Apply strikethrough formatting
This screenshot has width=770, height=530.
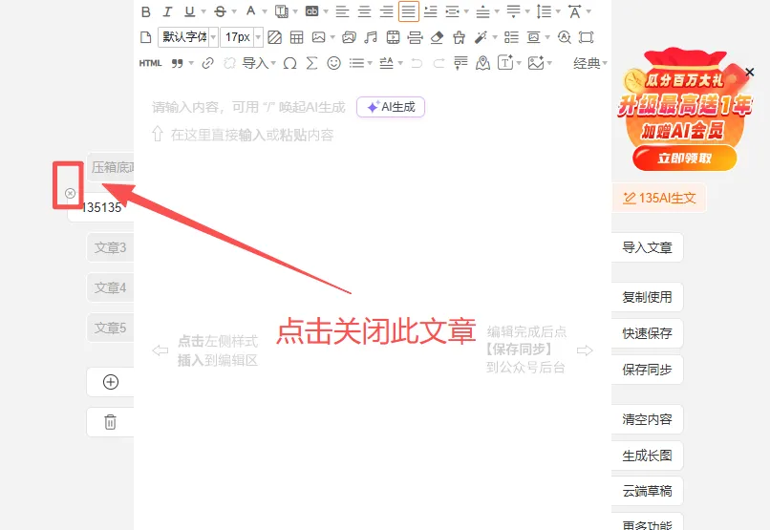point(221,11)
